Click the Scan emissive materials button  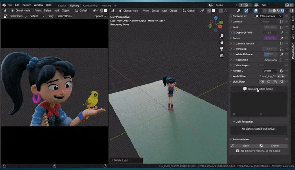coord(243,146)
